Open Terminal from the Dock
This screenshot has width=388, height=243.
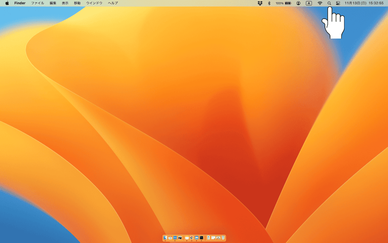point(202,238)
